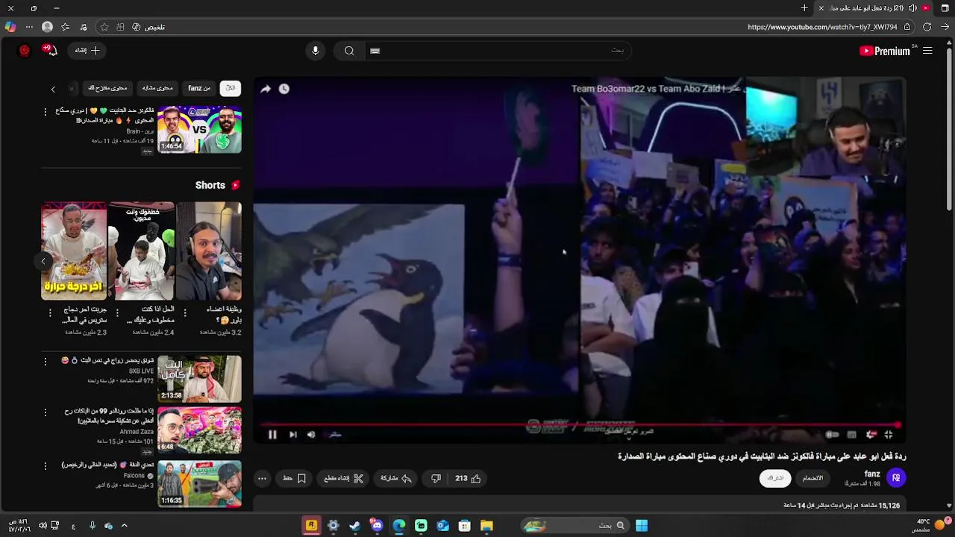This screenshot has height=537, width=955.
Task: Click the Watch Later clock on video
Action: coord(284,89)
